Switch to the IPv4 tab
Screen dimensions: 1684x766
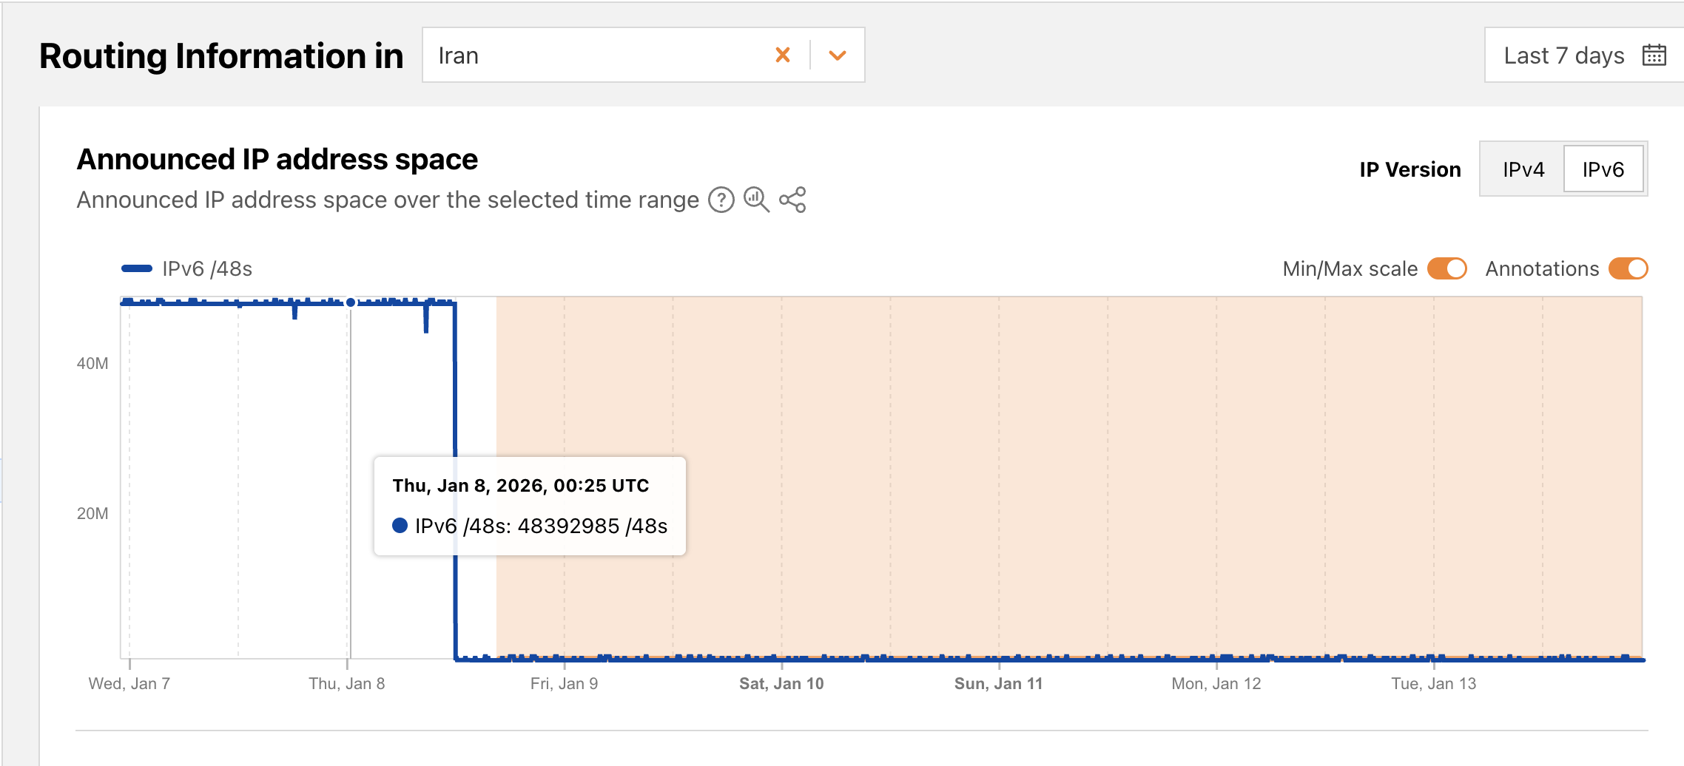point(1523,169)
